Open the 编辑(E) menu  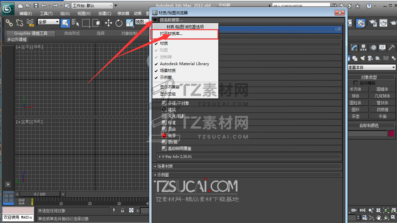[x=26, y=13]
